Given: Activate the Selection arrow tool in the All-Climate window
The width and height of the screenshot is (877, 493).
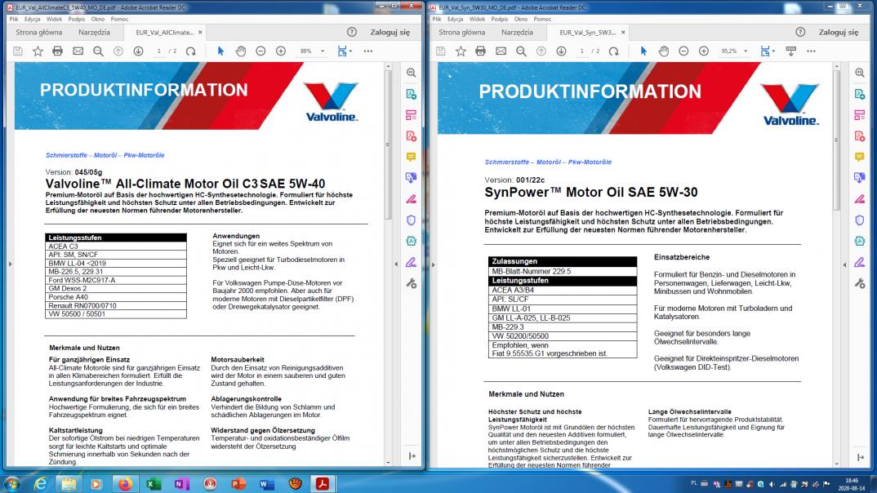Looking at the screenshot, I should 220,51.
